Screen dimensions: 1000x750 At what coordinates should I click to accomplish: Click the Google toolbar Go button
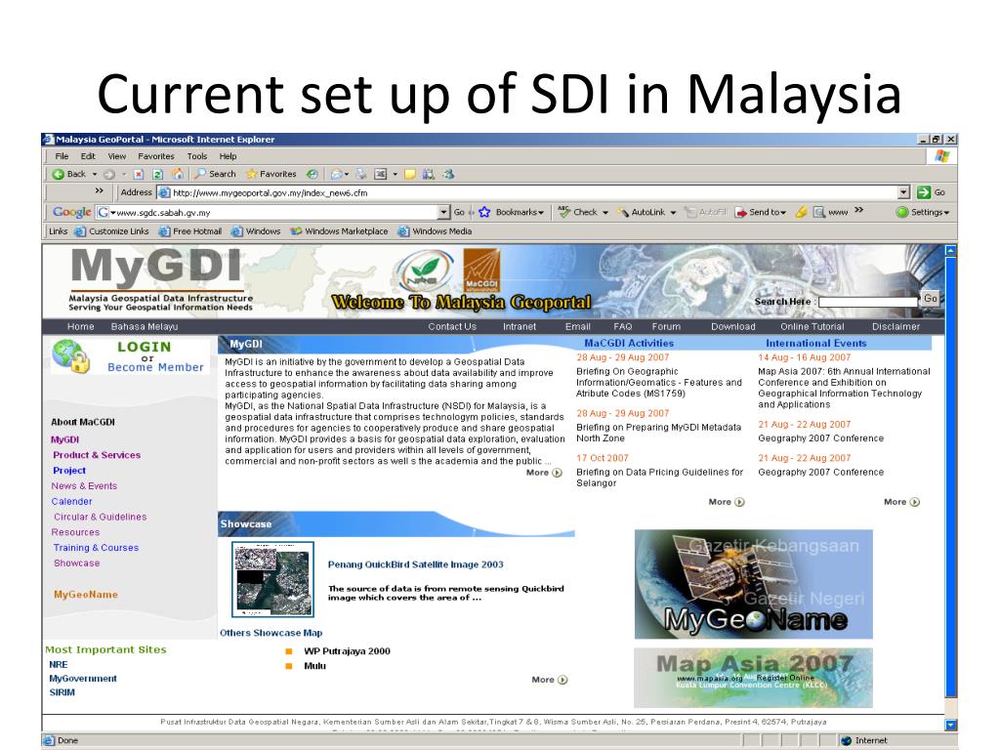459,212
